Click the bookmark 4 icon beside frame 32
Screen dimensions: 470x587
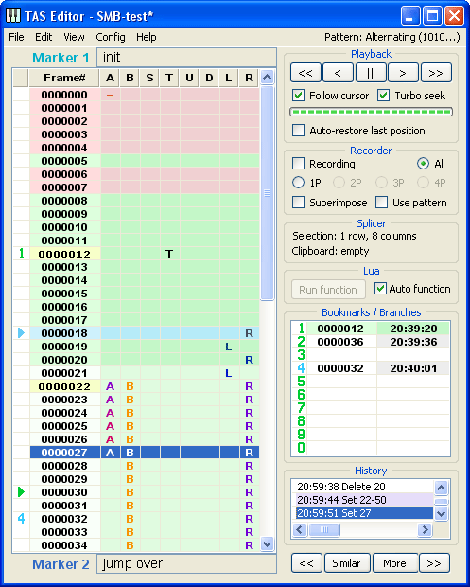point(22,519)
